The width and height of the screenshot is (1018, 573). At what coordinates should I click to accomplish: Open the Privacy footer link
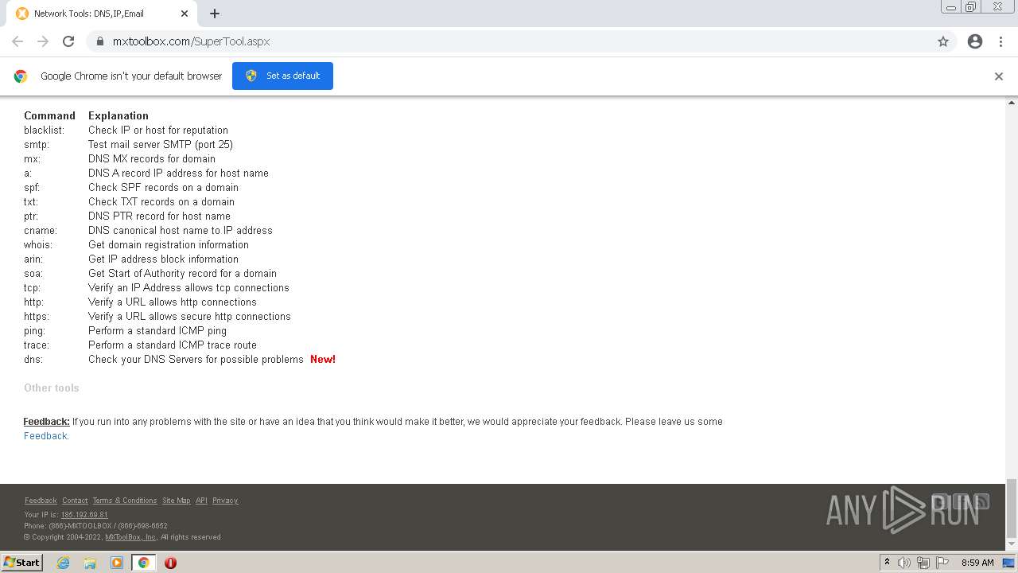pyautogui.click(x=225, y=501)
